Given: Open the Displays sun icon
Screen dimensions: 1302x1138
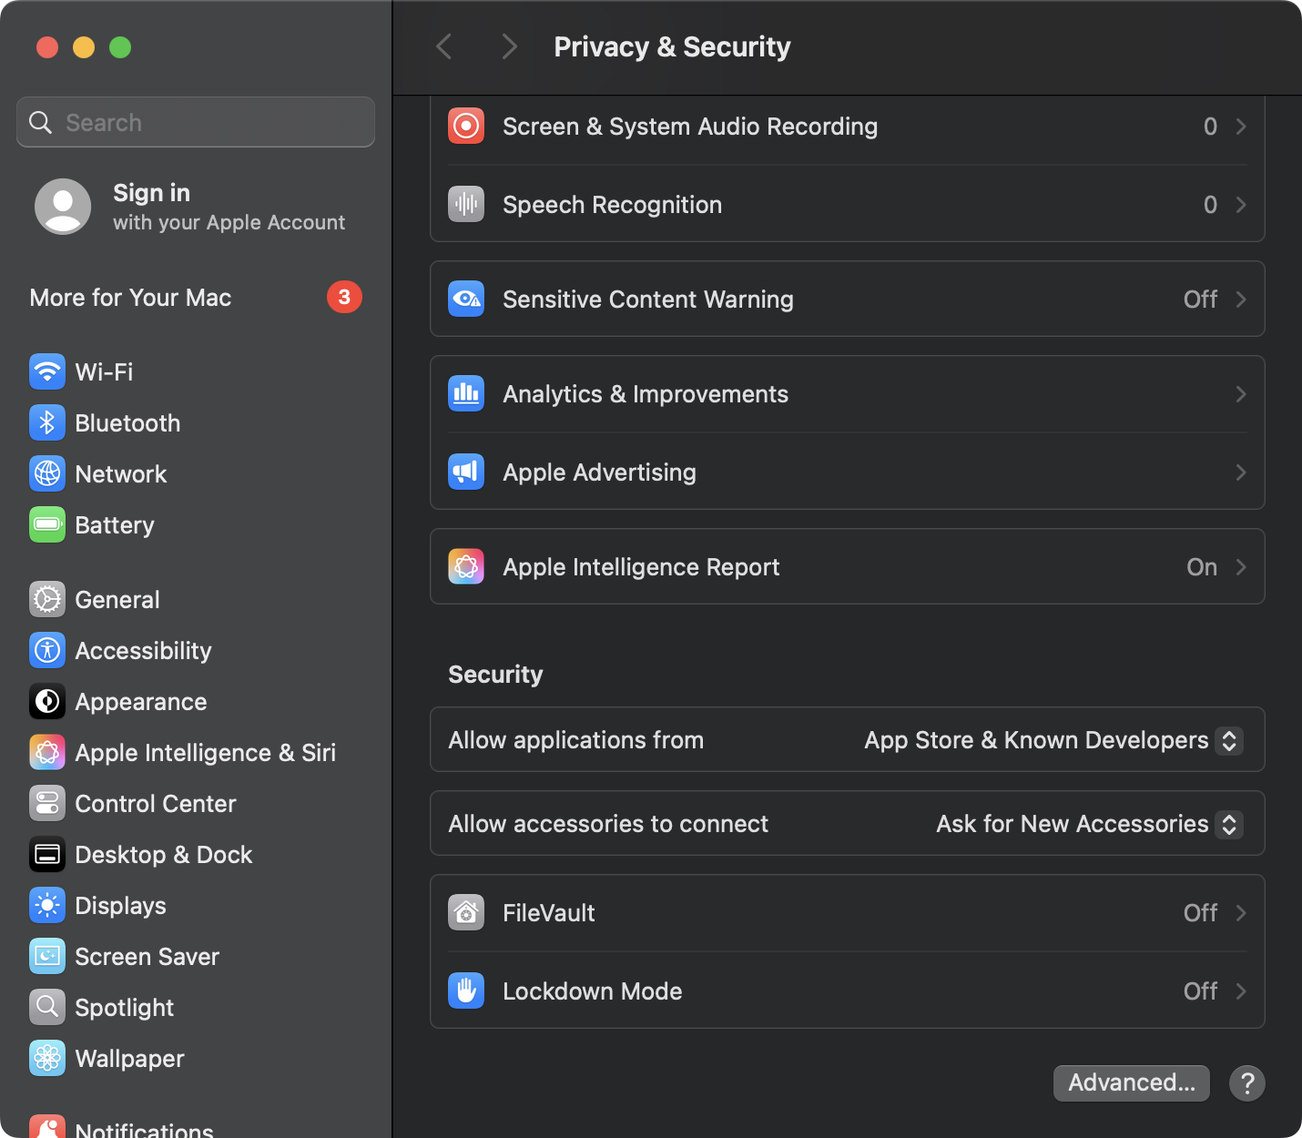Looking at the screenshot, I should pos(47,905).
